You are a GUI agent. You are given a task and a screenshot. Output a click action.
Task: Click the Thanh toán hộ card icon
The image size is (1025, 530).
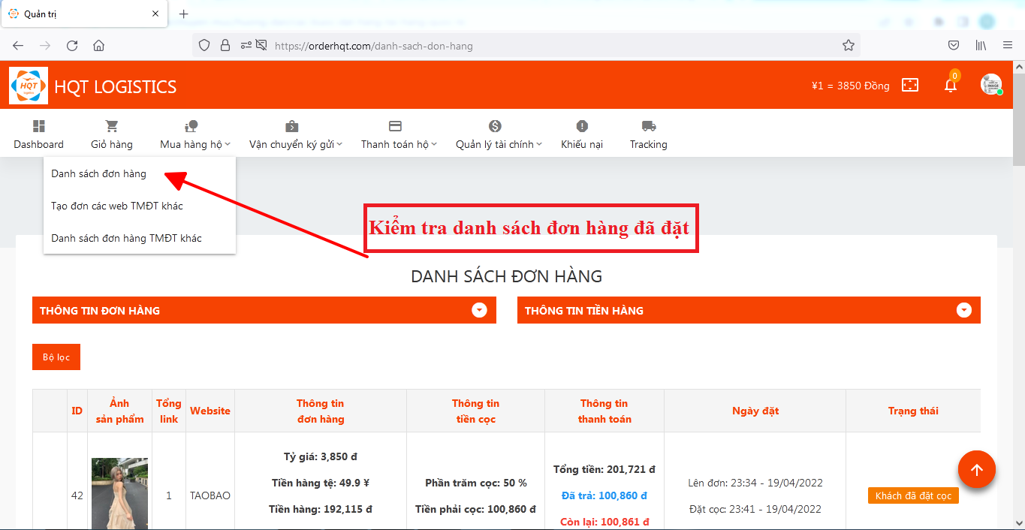[396, 126]
